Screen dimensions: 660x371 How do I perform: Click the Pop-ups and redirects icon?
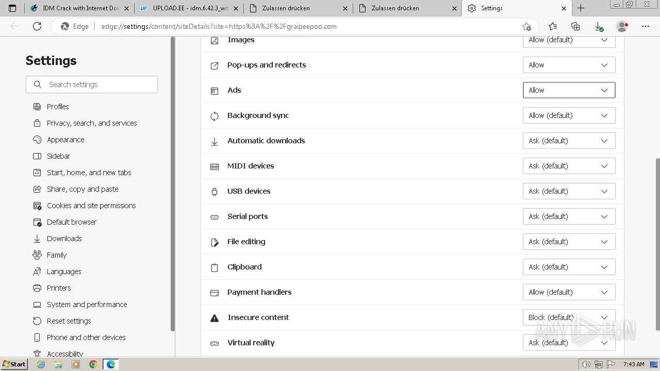click(214, 65)
